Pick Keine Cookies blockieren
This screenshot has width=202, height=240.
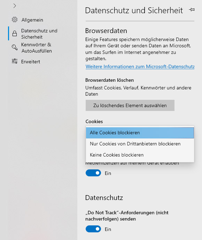pos(140,155)
